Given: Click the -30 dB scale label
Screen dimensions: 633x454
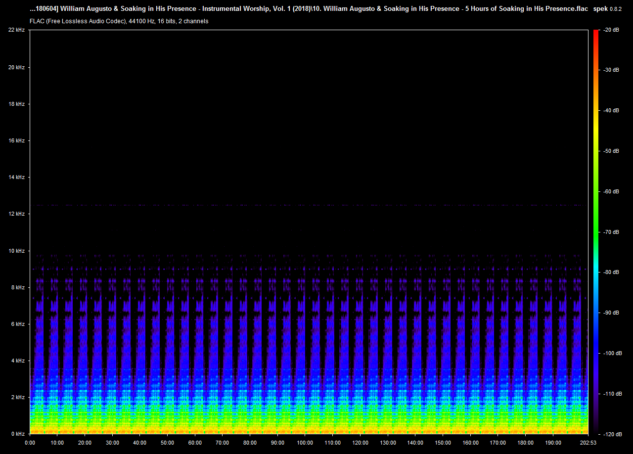Looking at the screenshot, I should (x=611, y=70).
